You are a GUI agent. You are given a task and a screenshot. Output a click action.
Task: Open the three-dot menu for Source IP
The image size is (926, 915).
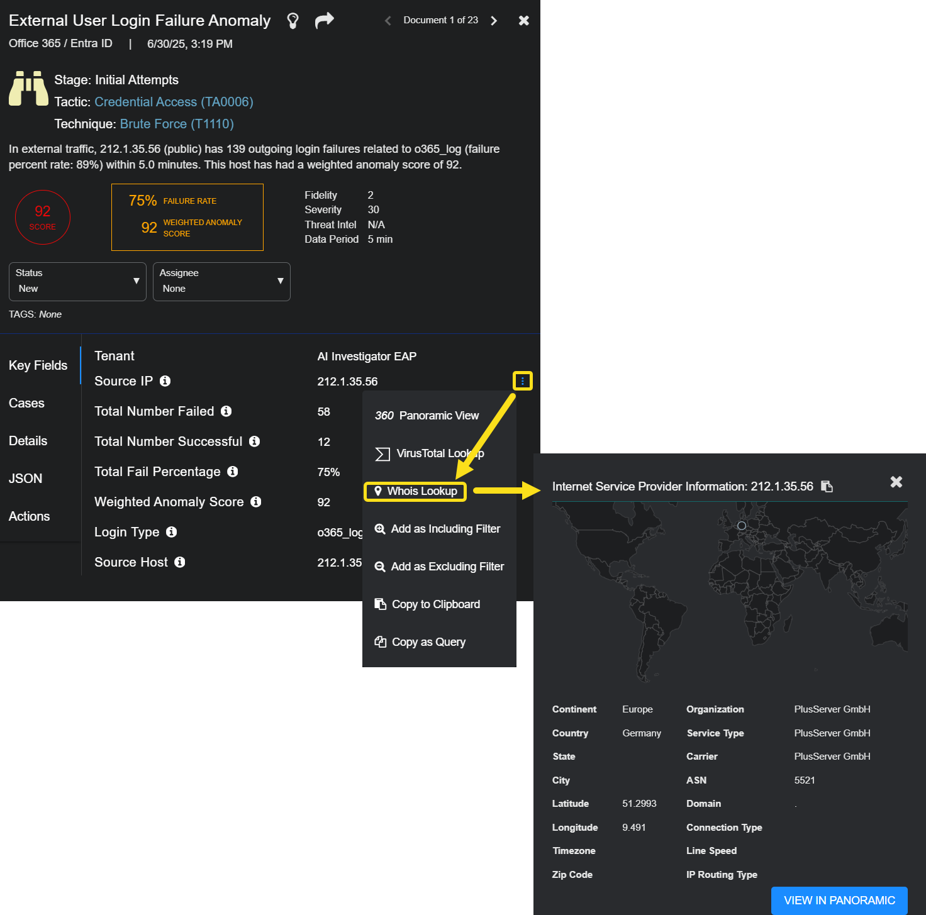tap(522, 381)
